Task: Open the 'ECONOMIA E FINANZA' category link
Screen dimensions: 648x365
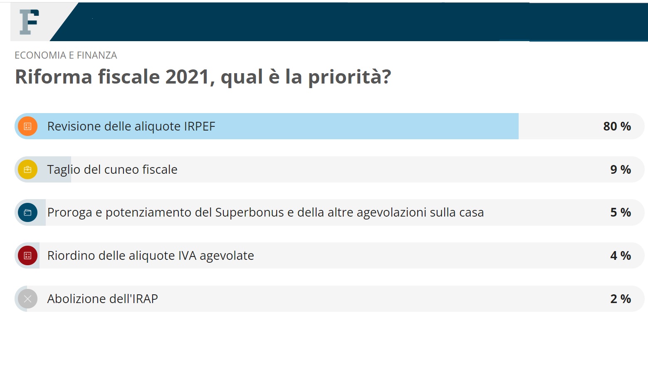Action: (66, 55)
